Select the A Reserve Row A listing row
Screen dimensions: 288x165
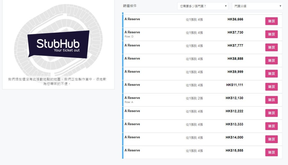pyautogui.click(x=169, y=100)
